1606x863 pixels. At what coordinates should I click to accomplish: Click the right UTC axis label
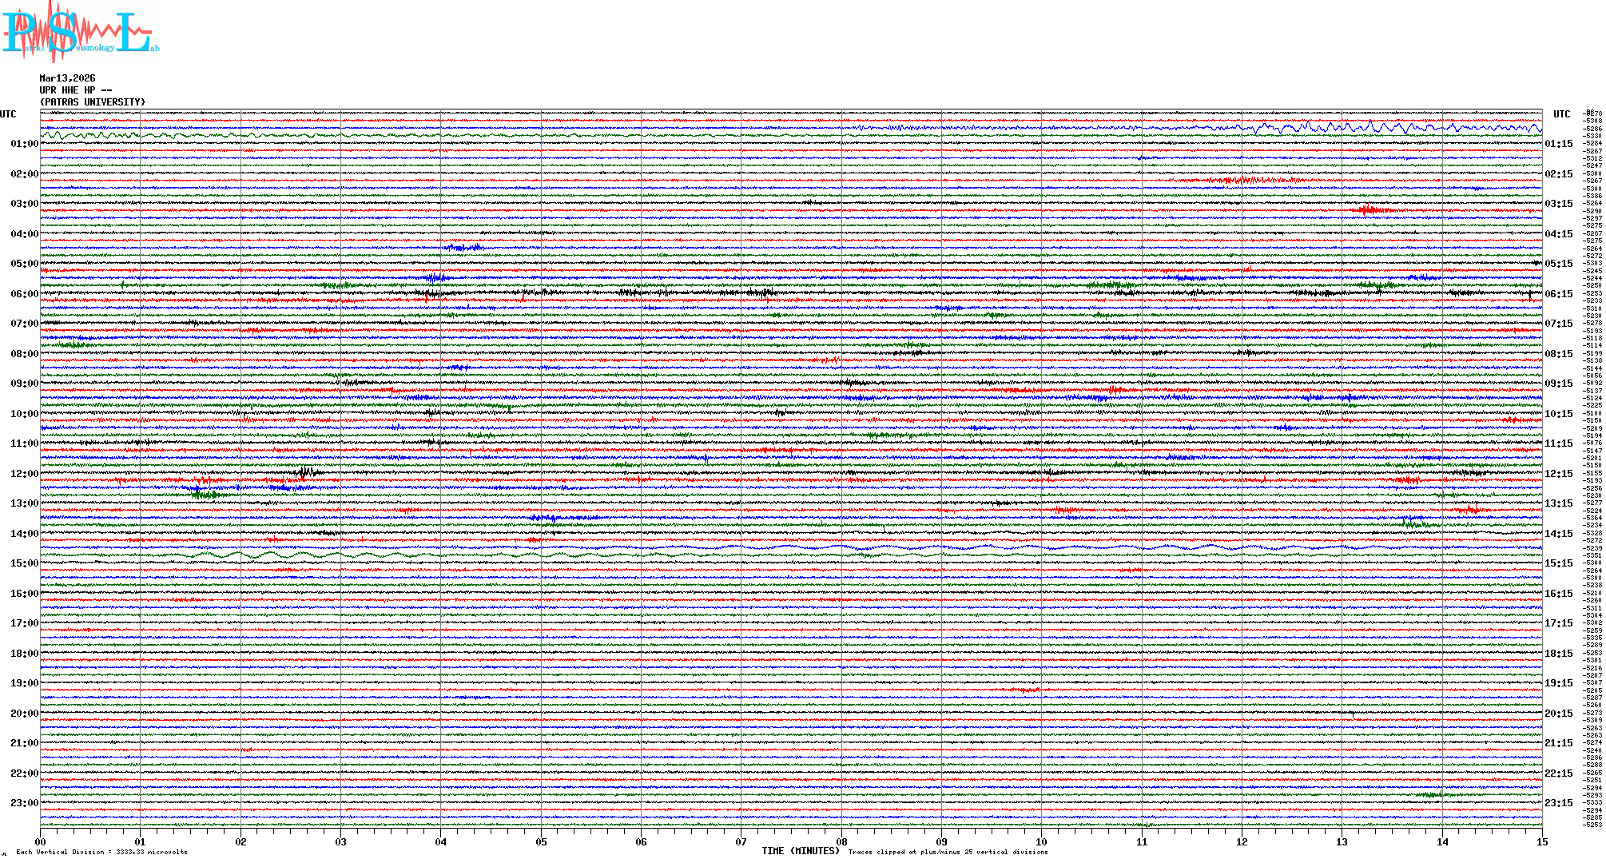click(1561, 114)
